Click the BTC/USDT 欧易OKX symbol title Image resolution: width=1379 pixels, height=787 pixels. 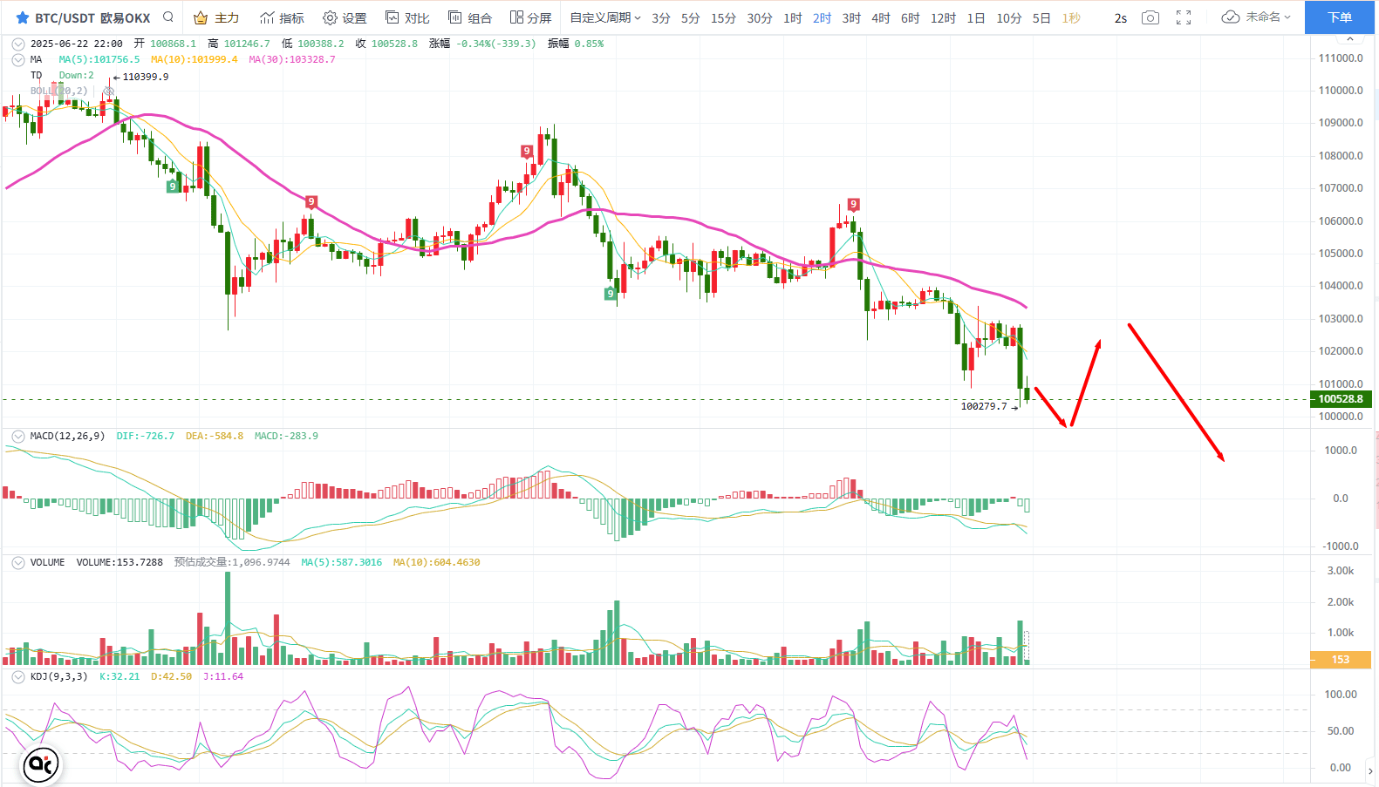click(x=92, y=17)
